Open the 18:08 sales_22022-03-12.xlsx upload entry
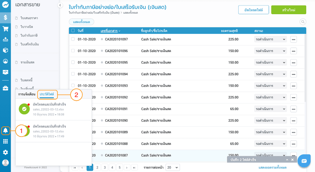315x172 pixels. click(x=54, y=109)
